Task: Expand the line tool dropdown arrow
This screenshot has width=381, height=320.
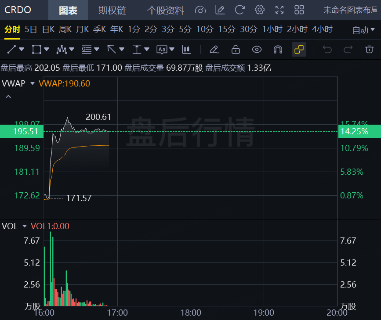Action: [22, 50]
